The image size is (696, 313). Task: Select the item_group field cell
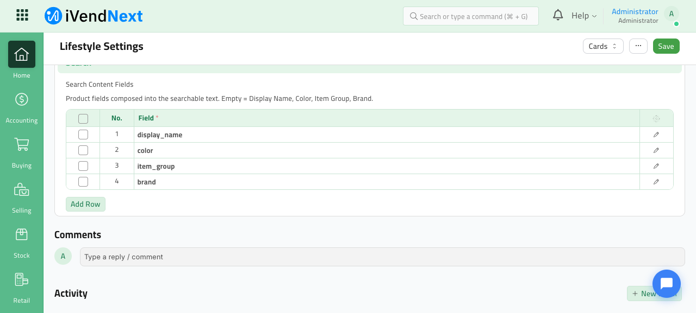(387, 166)
